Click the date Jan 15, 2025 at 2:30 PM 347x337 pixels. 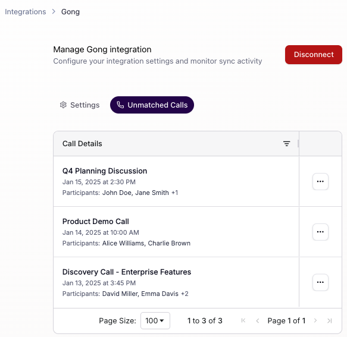(99, 182)
